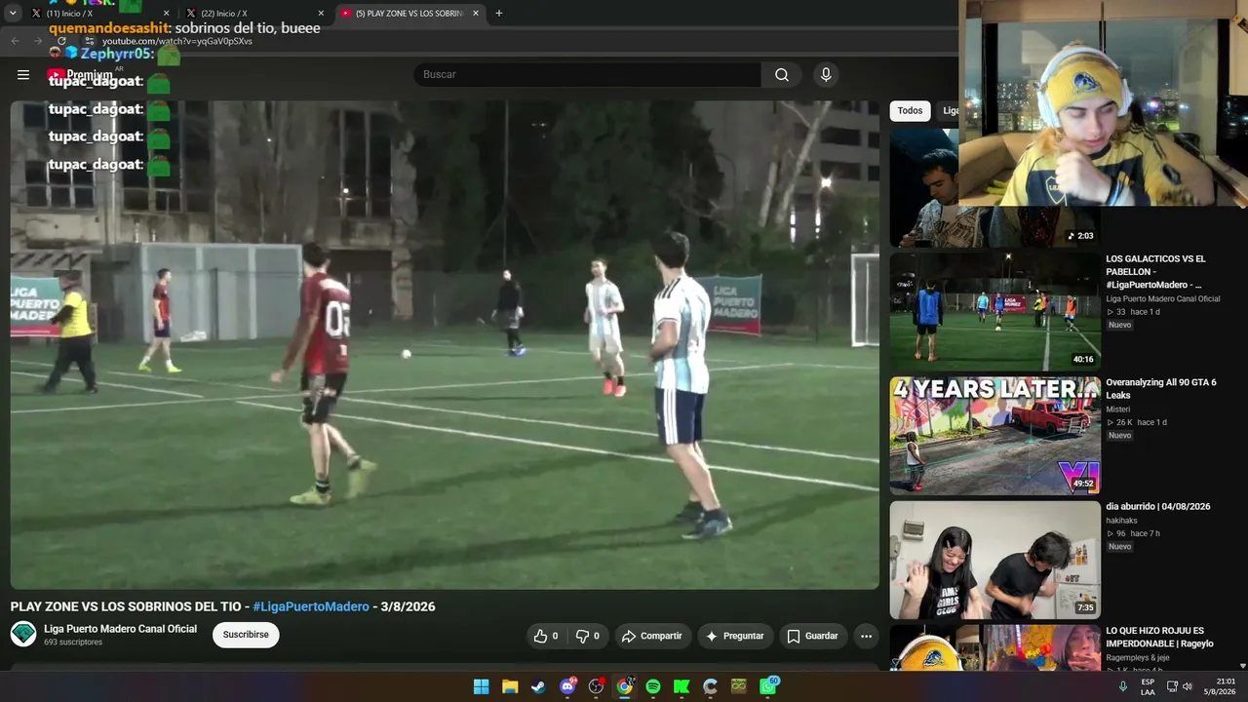Dislike the Play Zone video
Image resolution: width=1248 pixels, height=702 pixels.
[x=587, y=636]
